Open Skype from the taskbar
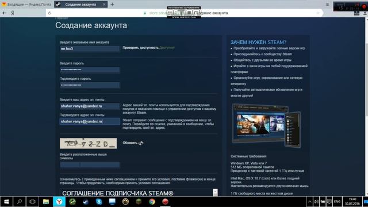 pos(99,202)
